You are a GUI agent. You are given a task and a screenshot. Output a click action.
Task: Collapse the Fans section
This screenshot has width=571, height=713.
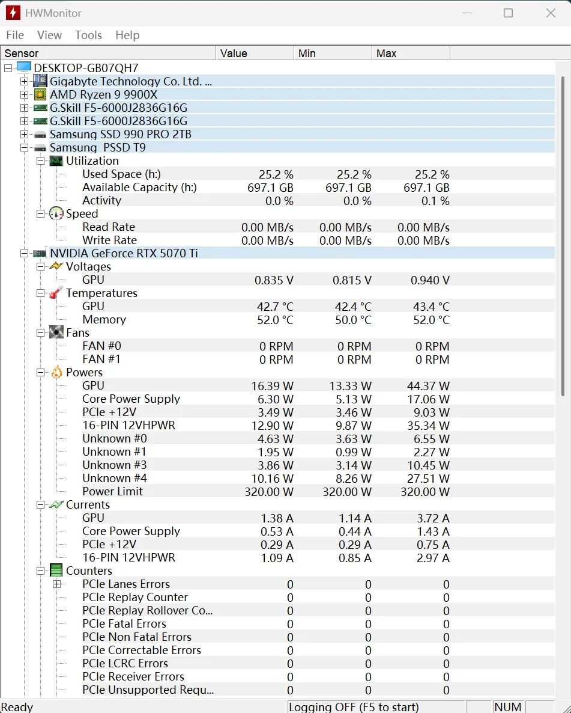click(x=40, y=333)
